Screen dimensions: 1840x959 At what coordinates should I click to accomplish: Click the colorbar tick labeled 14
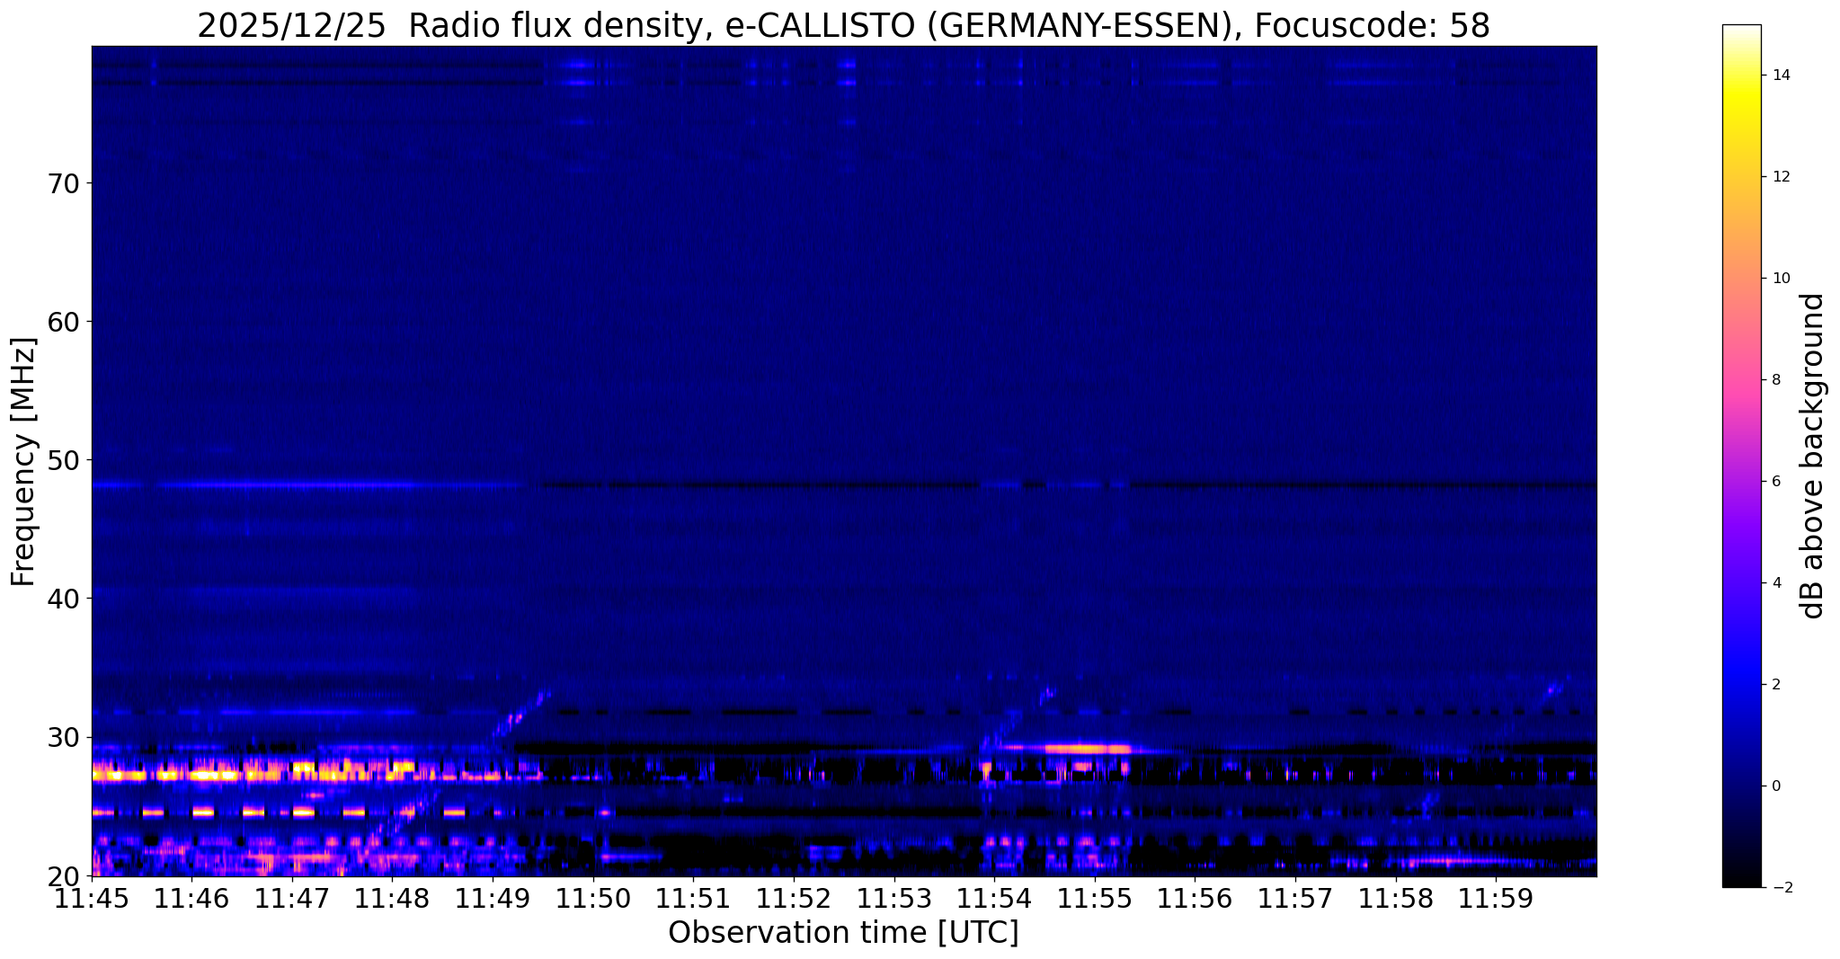(1780, 75)
